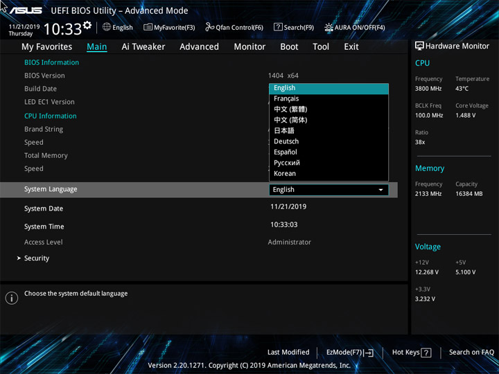
Task: Open the Ai Tweaker tab
Action: point(143,47)
